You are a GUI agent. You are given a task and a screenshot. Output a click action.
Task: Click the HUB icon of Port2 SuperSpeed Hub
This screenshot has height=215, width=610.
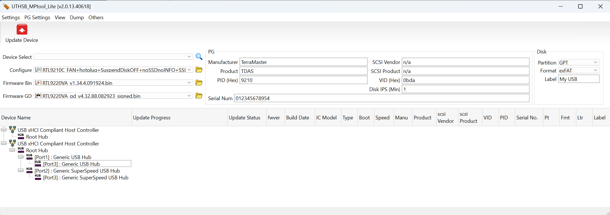tap(29, 170)
